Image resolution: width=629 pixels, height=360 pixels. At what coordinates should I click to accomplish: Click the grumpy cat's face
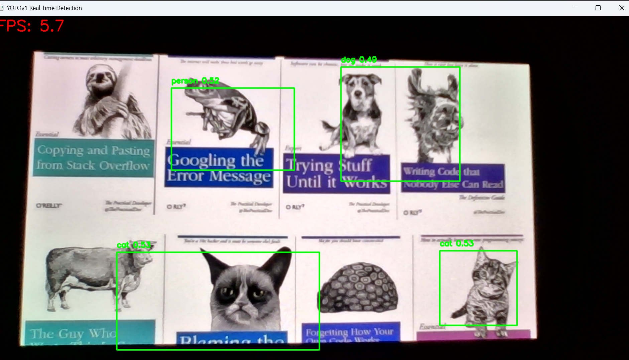(x=244, y=294)
